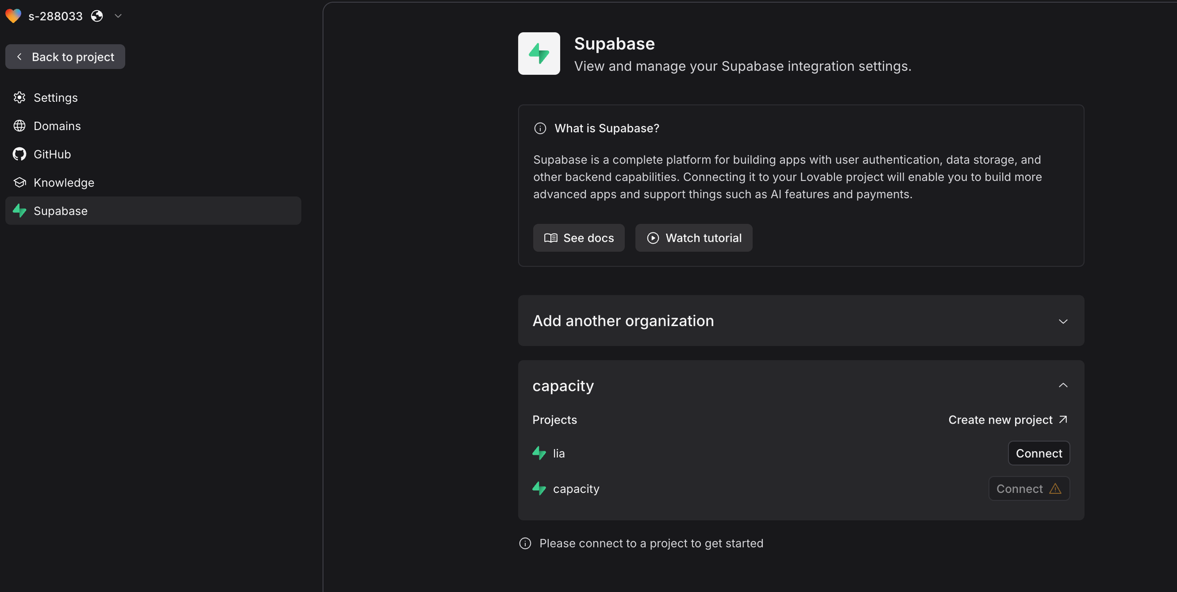The width and height of the screenshot is (1177, 592).
Task: Connect the lia project
Action: pyautogui.click(x=1038, y=453)
